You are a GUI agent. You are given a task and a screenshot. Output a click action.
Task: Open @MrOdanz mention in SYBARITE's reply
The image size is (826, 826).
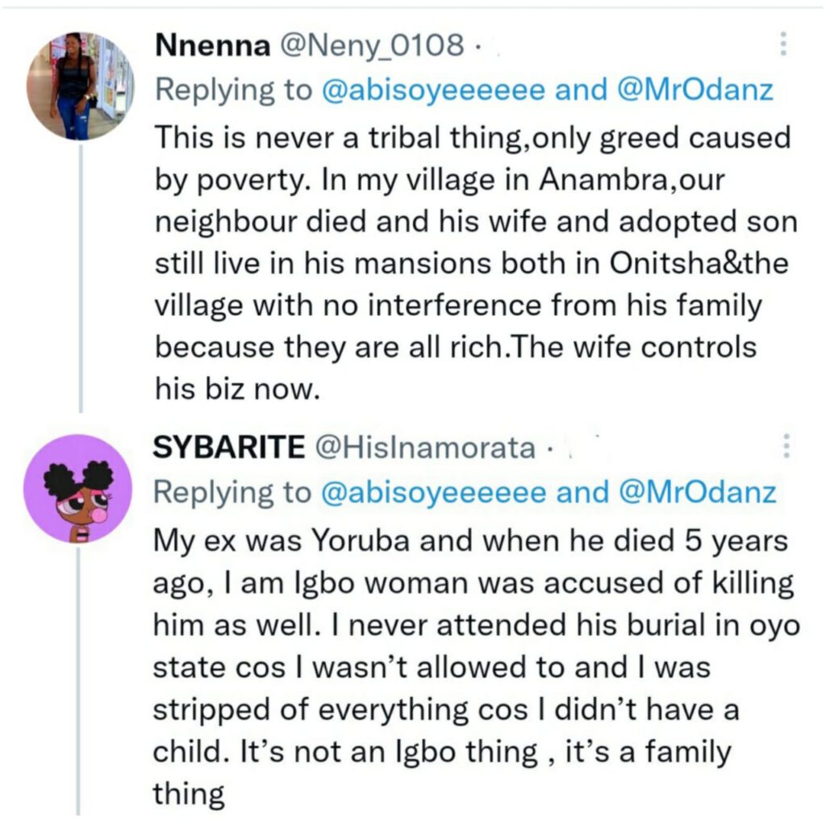coord(695,491)
